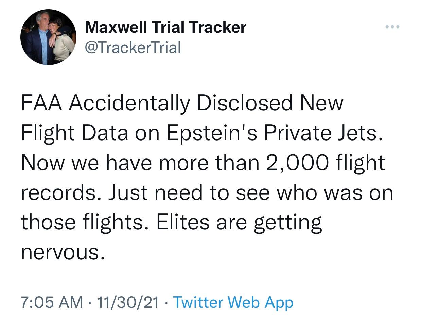Viewport: 422px width, 318px height.
Task: Visit the @TrackerTrial handle link
Action: (x=133, y=47)
